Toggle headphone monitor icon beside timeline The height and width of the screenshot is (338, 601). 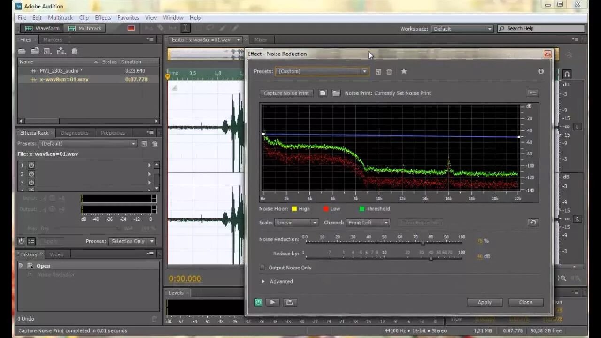(567, 74)
